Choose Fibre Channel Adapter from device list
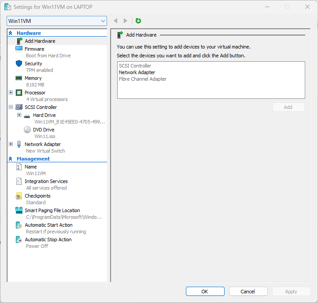Image resolution: width=318 pixels, height=303 pixels. click(x=143, y=79)
